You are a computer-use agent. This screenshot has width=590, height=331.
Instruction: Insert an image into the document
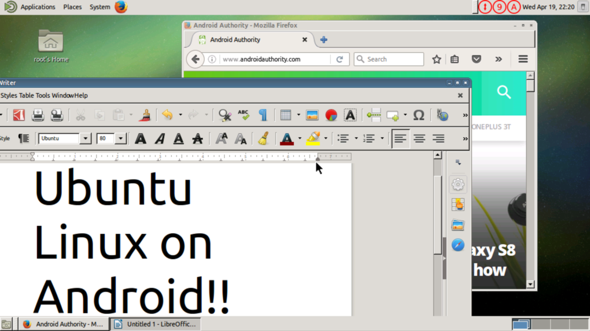point(311,115)
